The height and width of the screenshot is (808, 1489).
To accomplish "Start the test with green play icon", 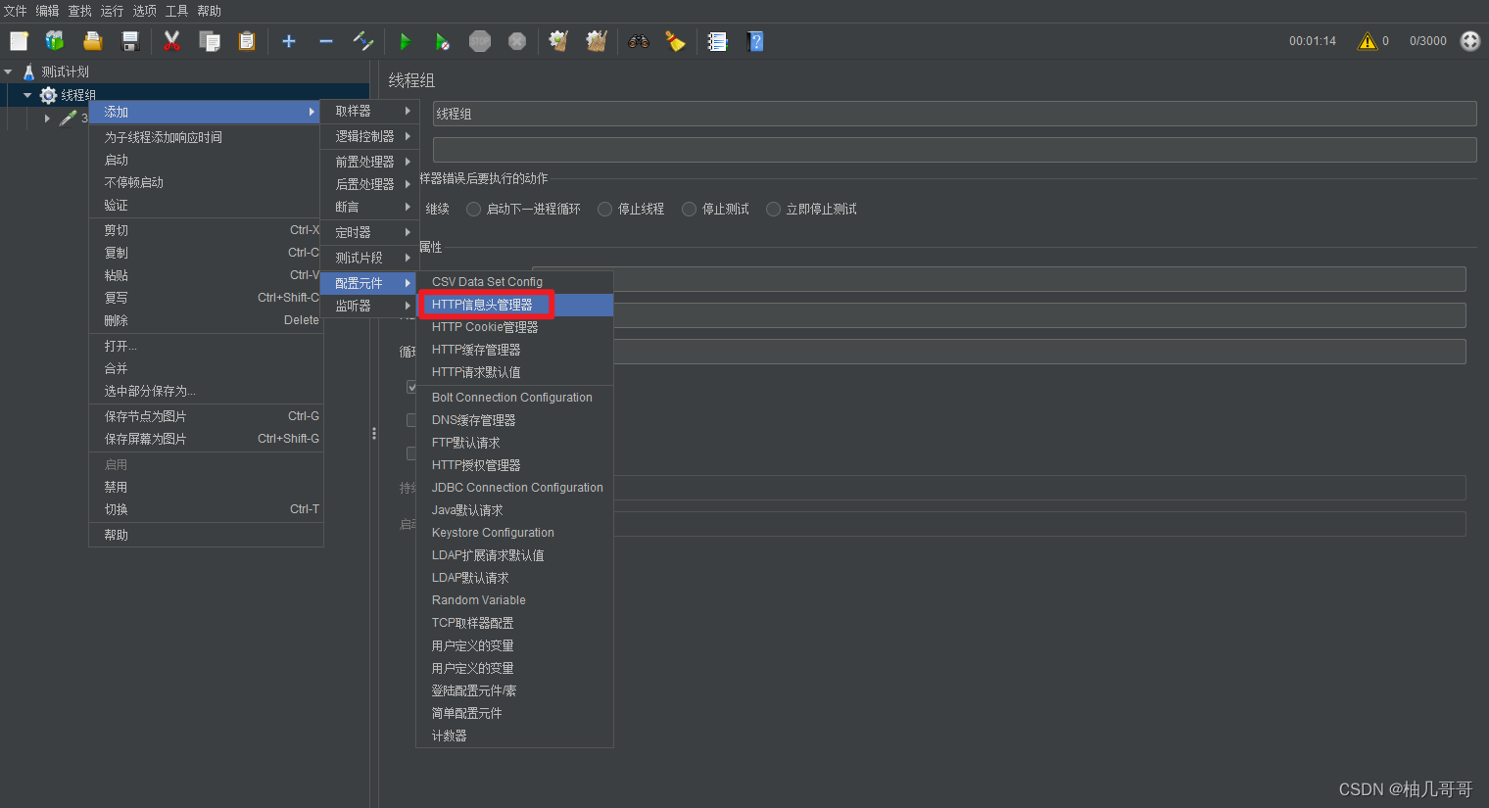I will (x=405, y=41).
